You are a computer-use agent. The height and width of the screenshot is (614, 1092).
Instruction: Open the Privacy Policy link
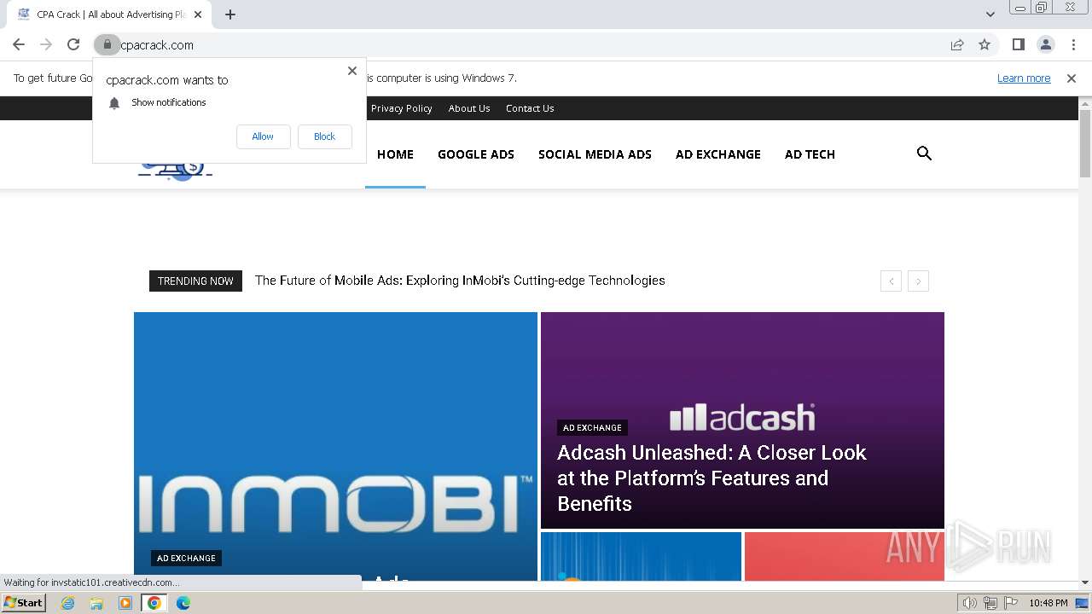[x=401, y=108]
